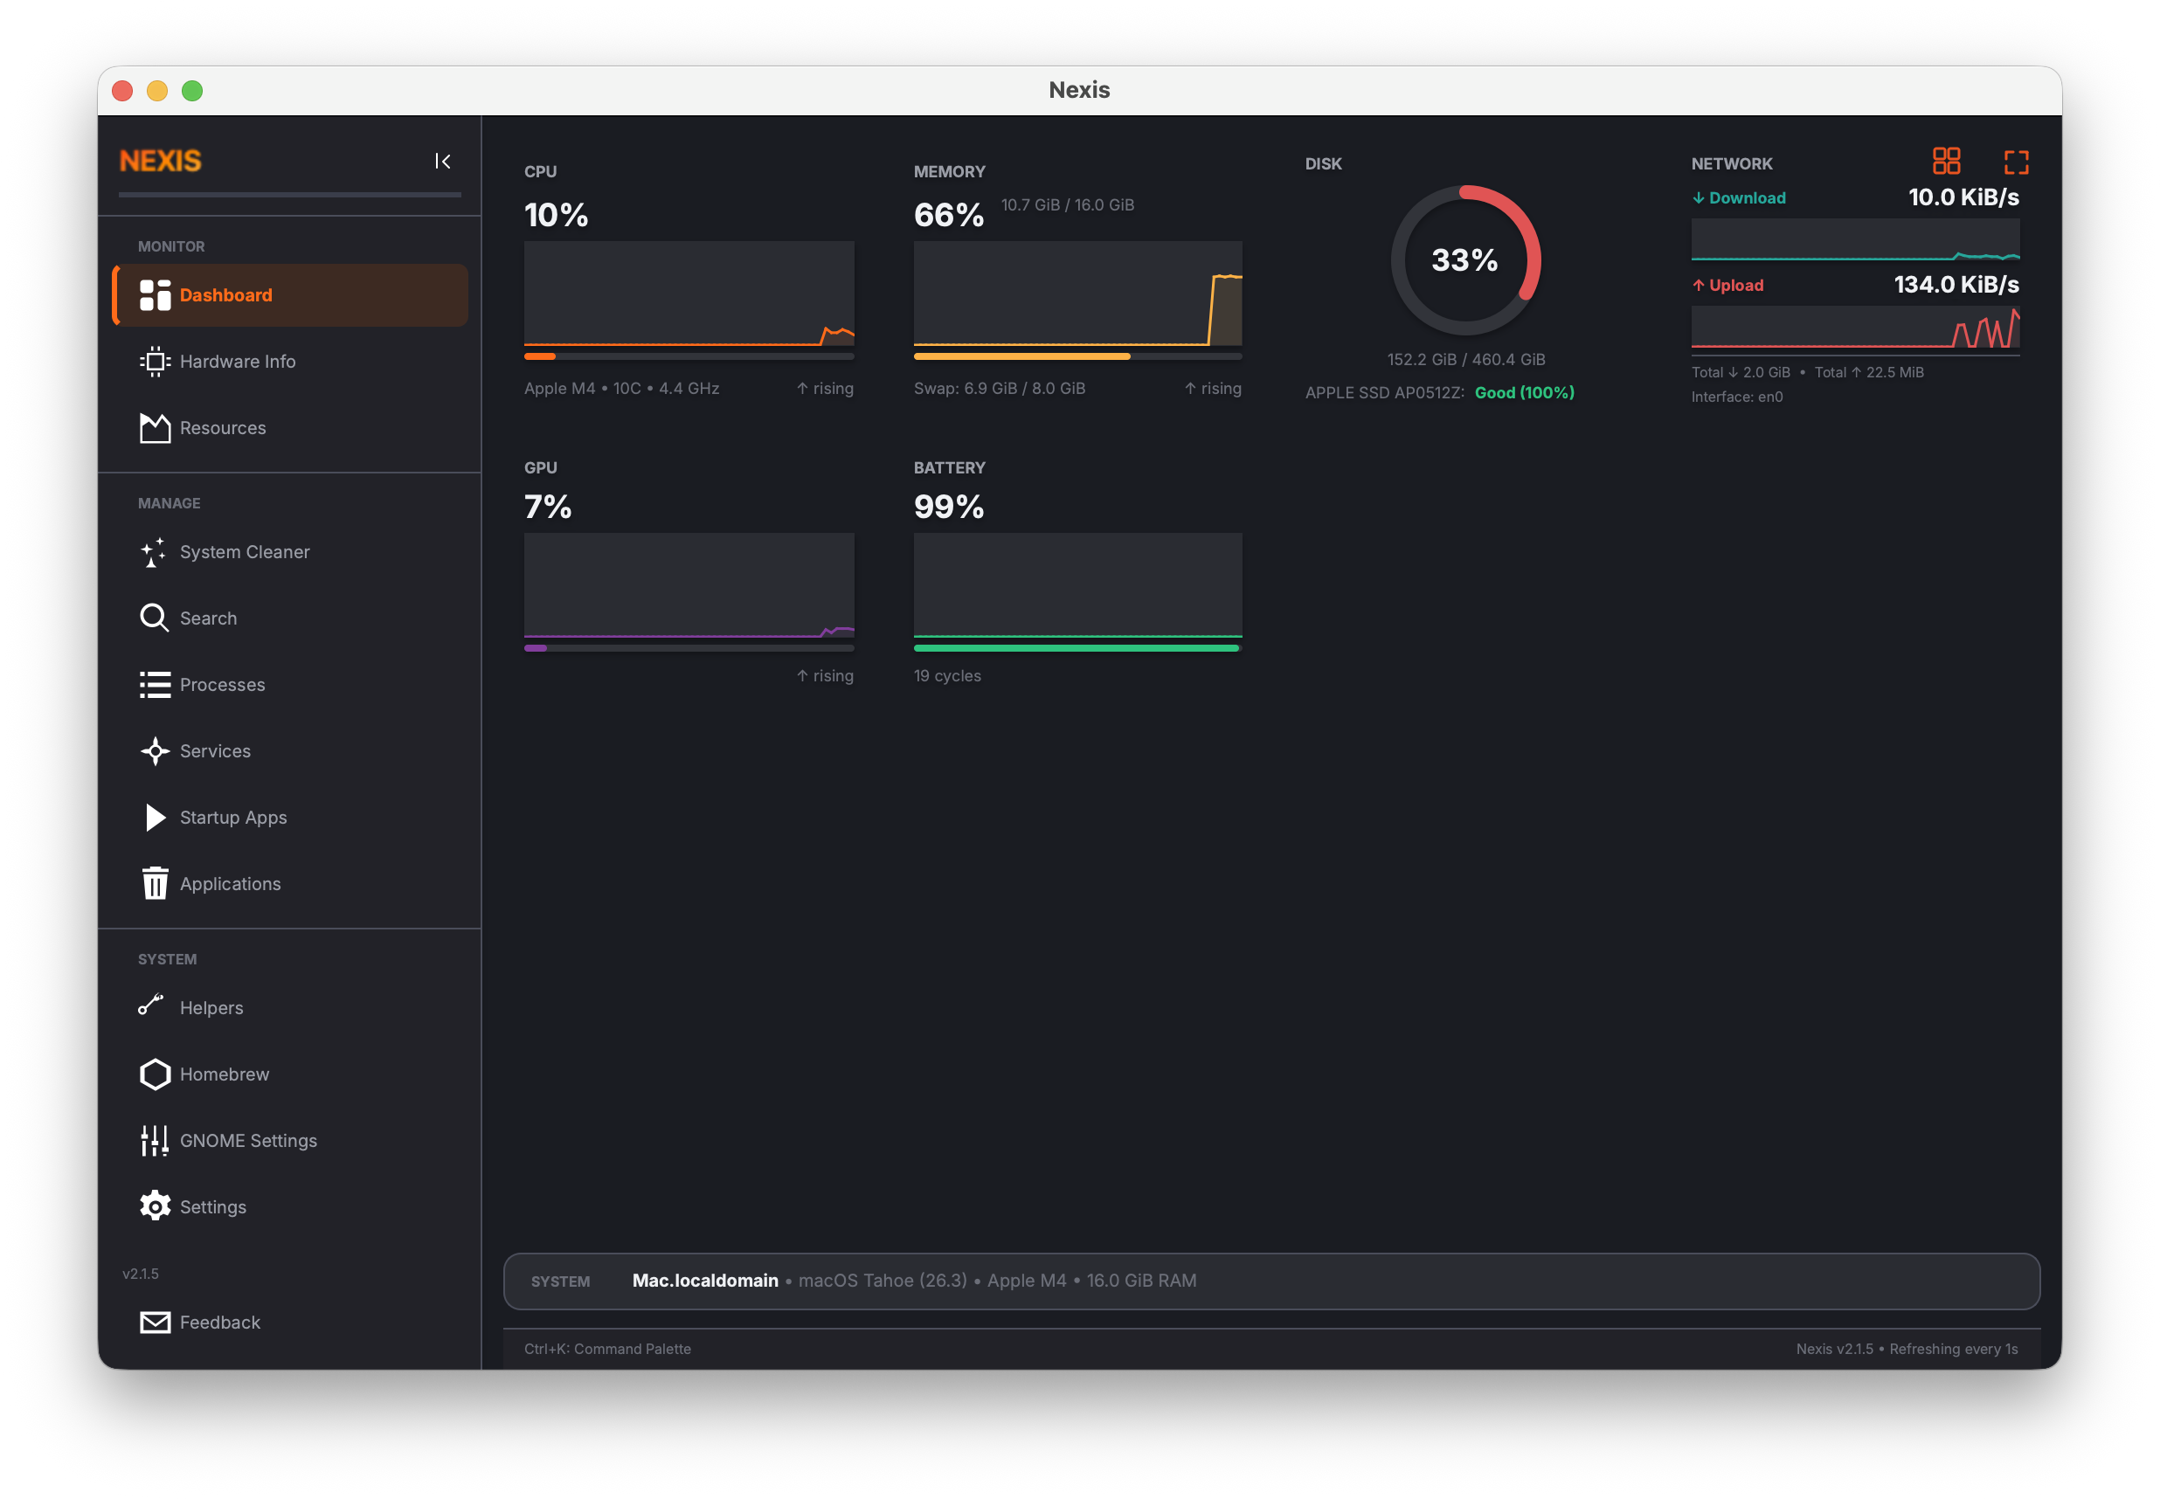Screen dimensions: 2160x1499
Task: Click the green battery level bar
Action: [x=1077, y=647]
